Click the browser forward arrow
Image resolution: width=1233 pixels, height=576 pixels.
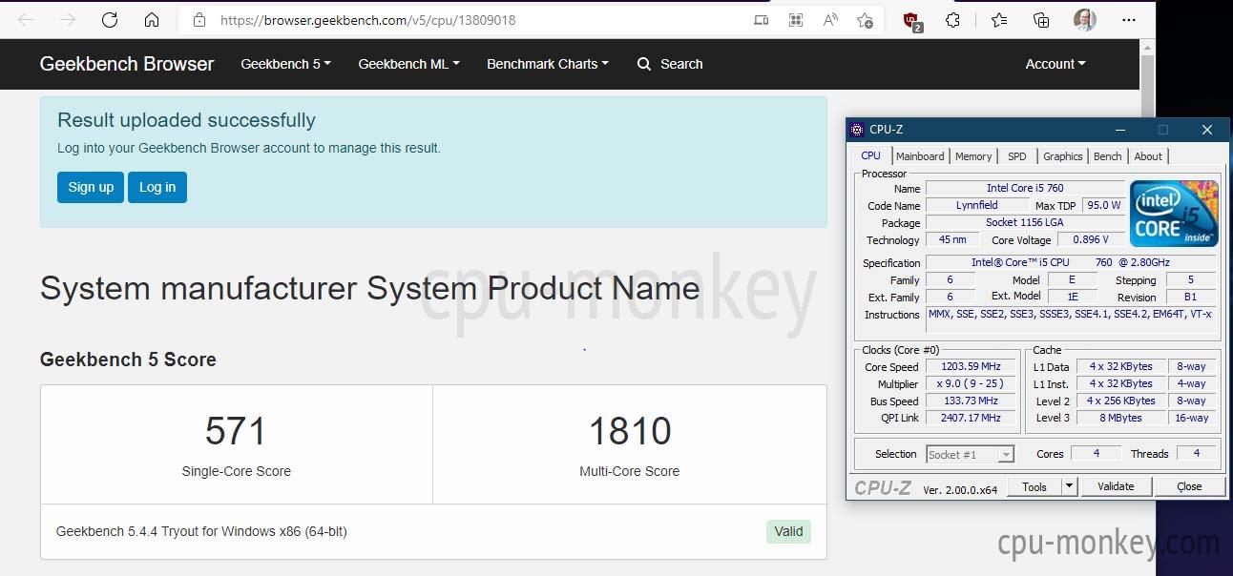click(x=68, y=20)
